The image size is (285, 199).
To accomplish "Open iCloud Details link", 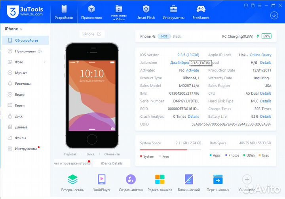I will tap(266, 63).
